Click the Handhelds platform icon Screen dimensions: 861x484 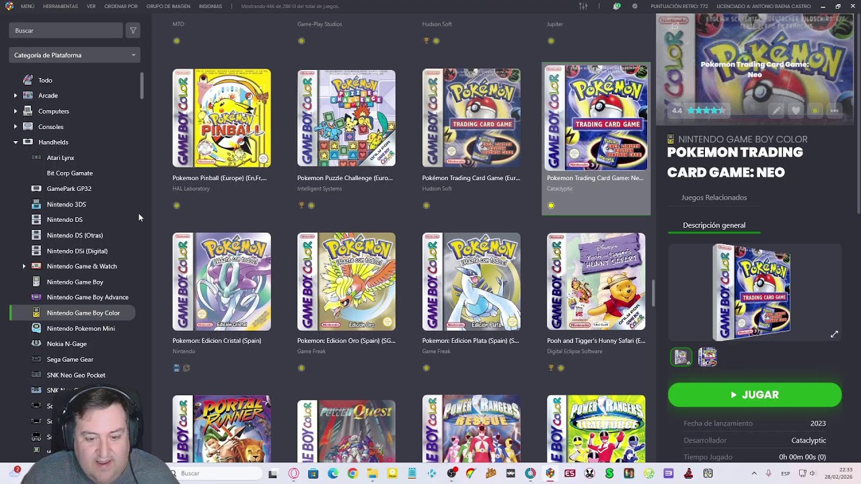(28, 142)
